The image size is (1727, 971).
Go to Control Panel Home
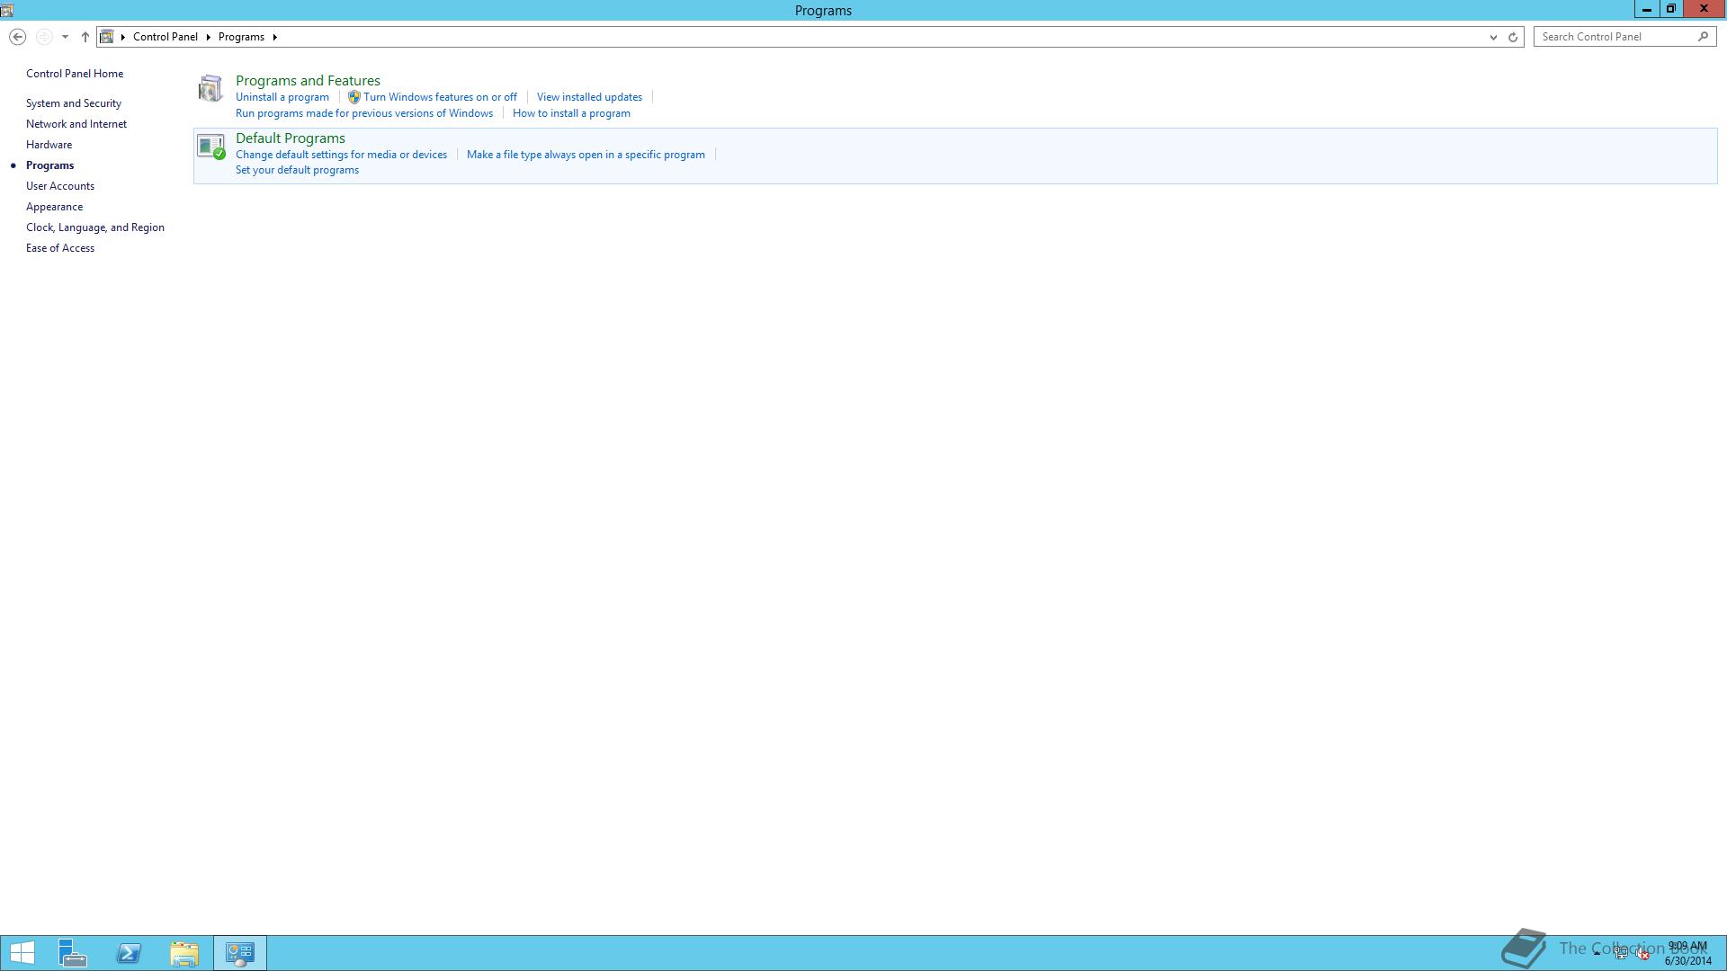pyautogui.click(x=75, y=74)
